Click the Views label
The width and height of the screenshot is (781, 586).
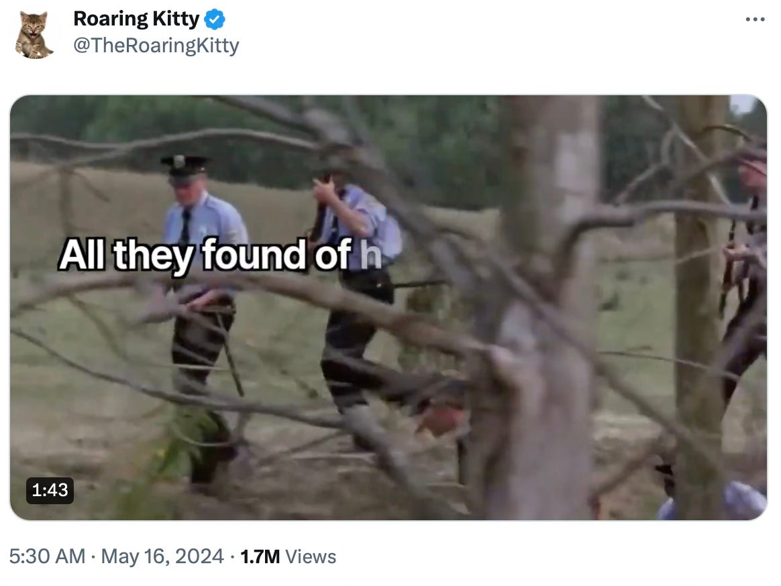pos(311,556)
